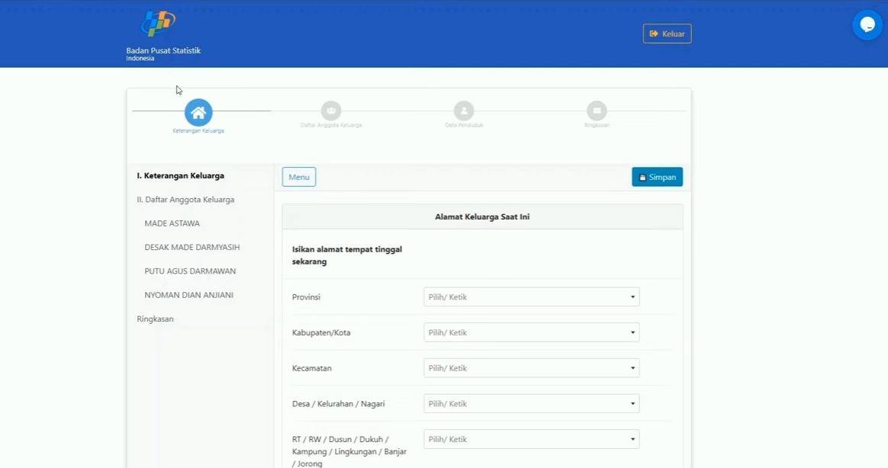The height and width of the screenshot is (468, 888).
Task: Open the Desa / Kelurahan / Nagari dropdown
Action: pos(531,403)
